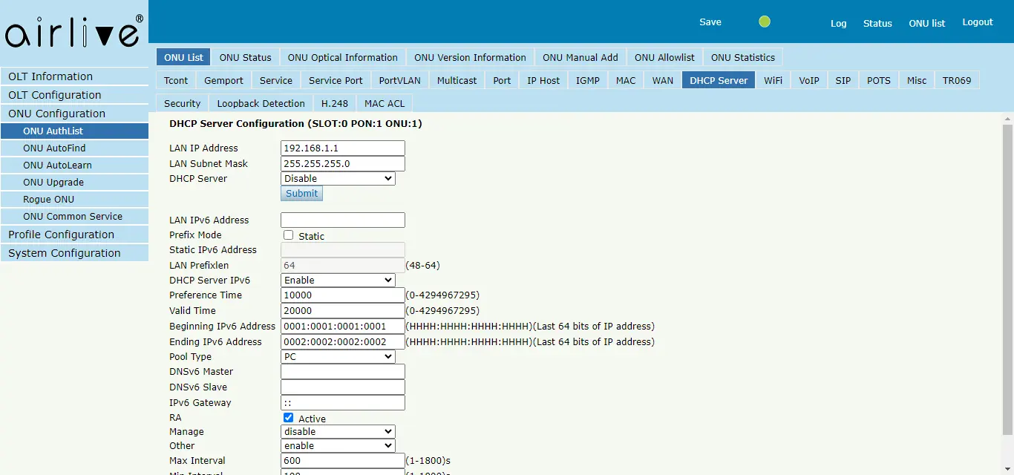
Task: Open ONU Version Information tab
Action: 470,57
